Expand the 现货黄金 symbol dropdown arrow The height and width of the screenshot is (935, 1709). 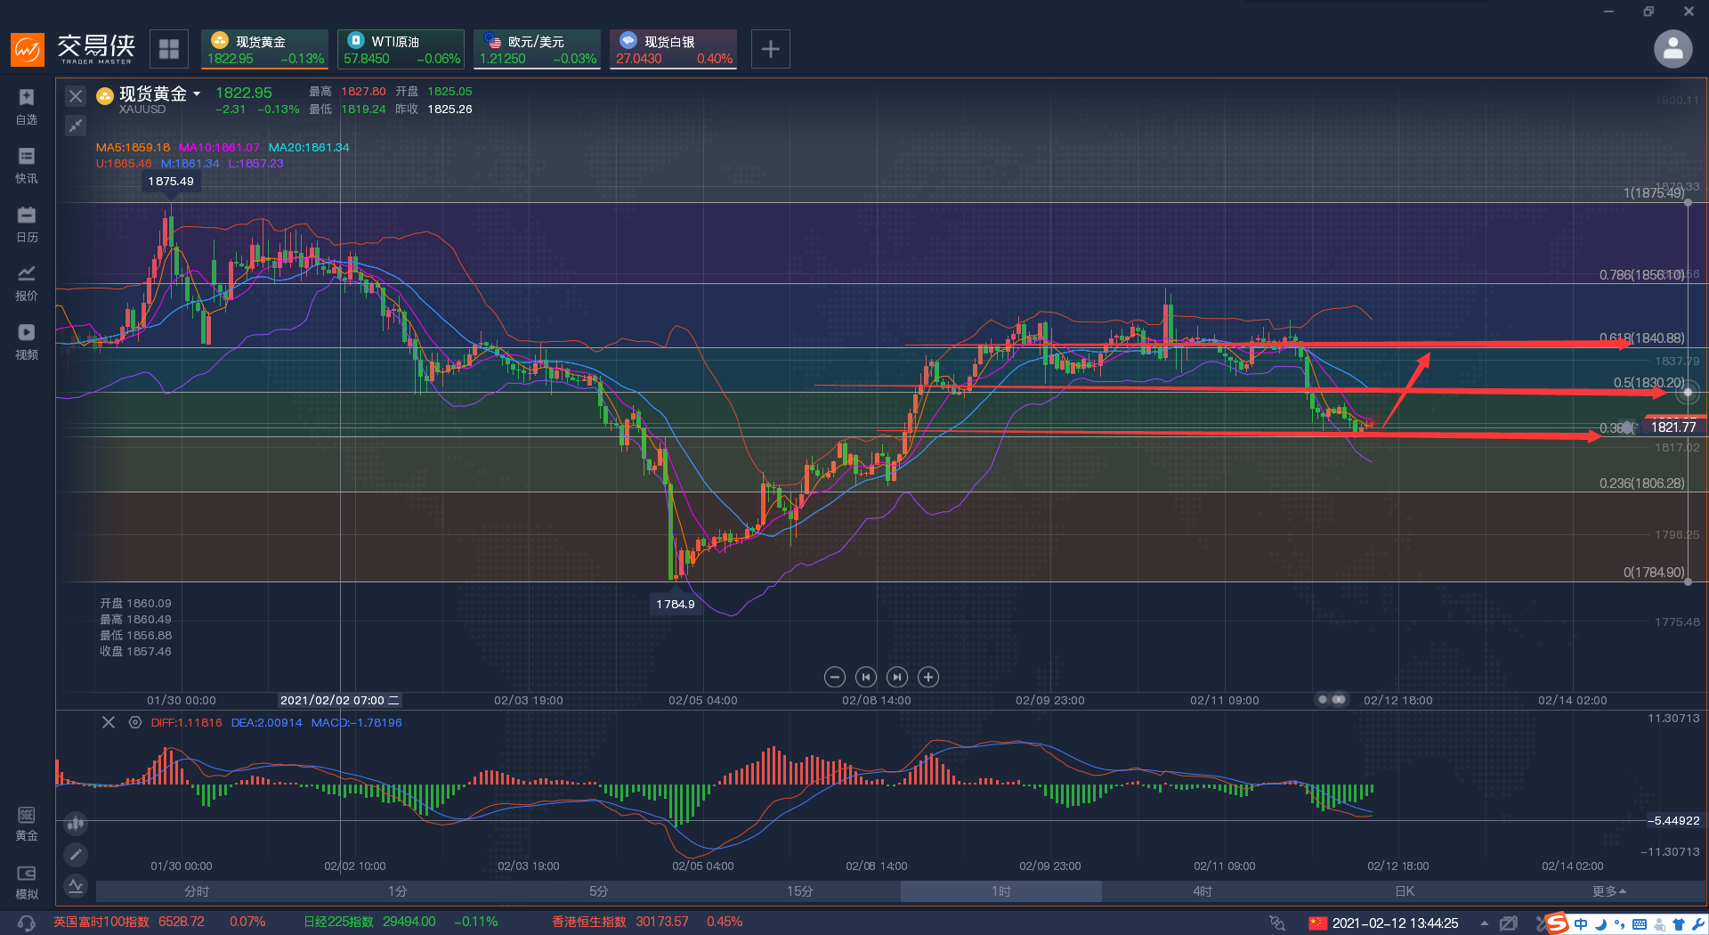197,93
